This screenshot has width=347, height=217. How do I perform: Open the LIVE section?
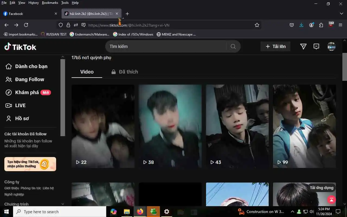pyautogui.click(x=15, y=106)
